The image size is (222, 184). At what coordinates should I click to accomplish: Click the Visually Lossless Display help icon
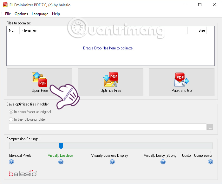point(112,162)
